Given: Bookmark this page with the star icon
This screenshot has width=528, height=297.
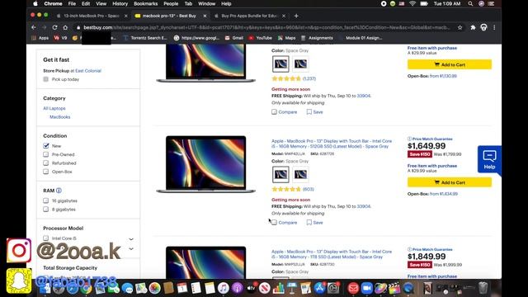Looking at the screenshot, I should (x=460, y=27).
